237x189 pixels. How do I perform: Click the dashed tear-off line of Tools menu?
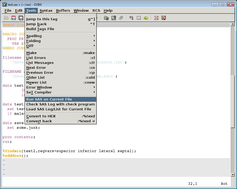coord(60,15)
